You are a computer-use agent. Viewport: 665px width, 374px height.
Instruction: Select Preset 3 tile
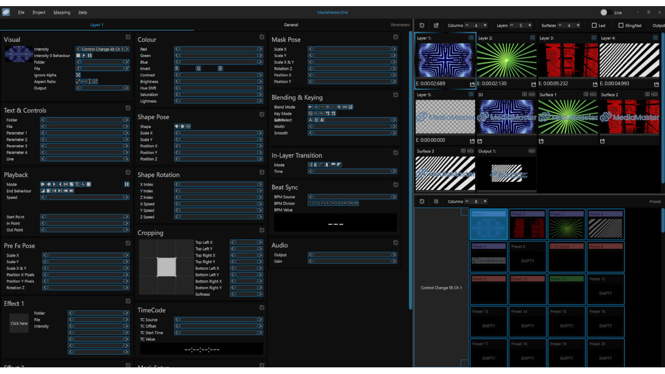(x=566, y=224)
